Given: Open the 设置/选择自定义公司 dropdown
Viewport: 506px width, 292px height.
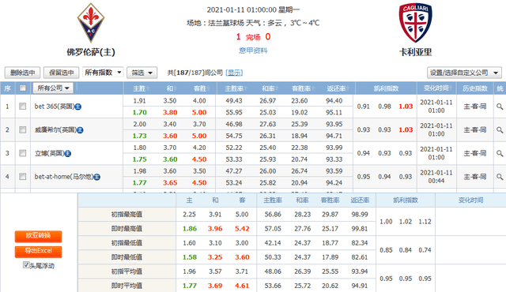Looking at the screenshot, I should tap(464, 73).
